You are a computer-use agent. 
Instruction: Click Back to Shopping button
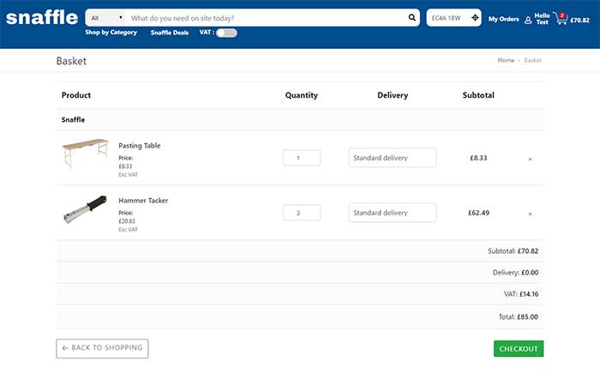(102, 348)
